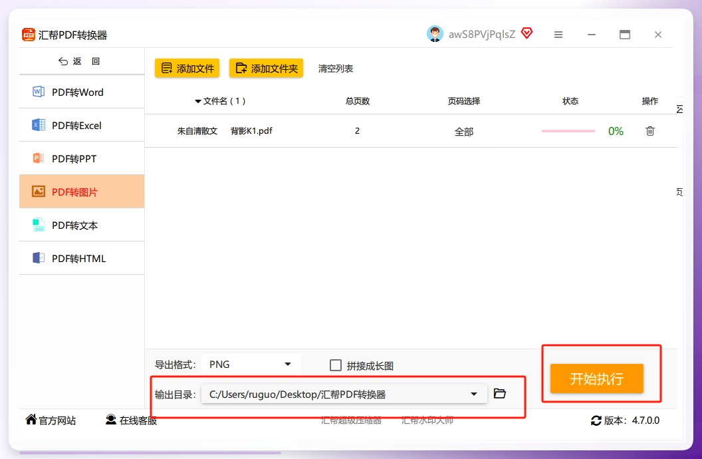Image resolution: width=702 pixels, height=459 pixels.
Task: Click the version refresh icon
Action: [x=596, y=420]
